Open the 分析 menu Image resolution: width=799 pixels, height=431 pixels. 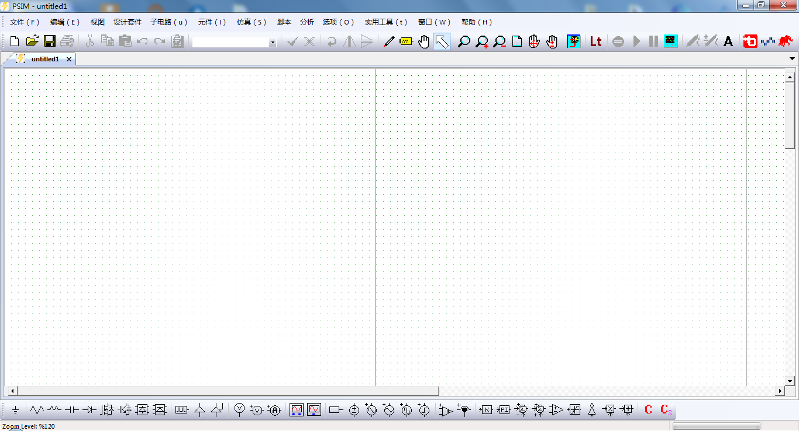pos(307,22)
